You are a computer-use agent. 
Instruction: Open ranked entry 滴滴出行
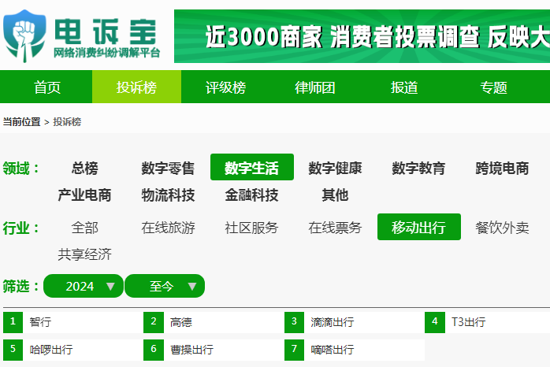point(332,322)
